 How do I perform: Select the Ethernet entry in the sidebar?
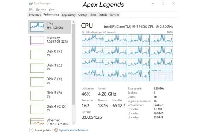pyautogui.click(x=49, y=121)
